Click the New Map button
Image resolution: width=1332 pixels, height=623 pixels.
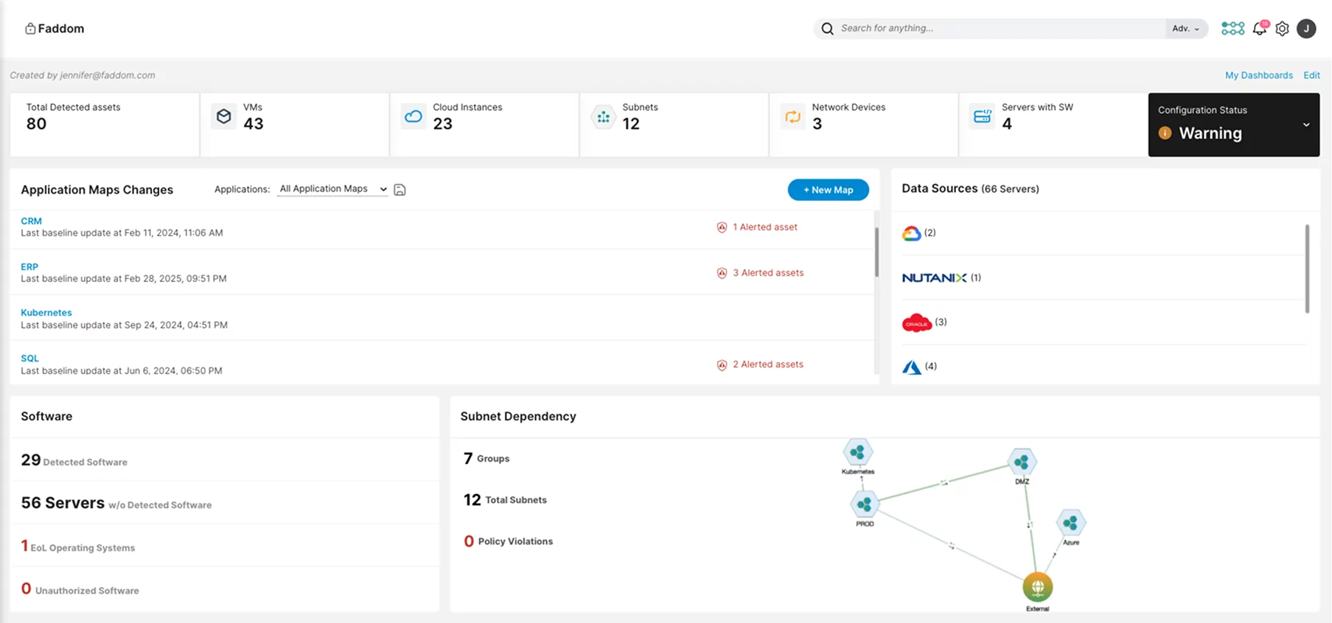828,190
